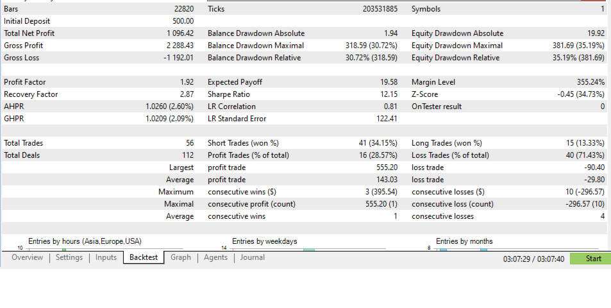The image size is (611, 308).
Task: Select the Backtest tab
Action: pos(144,258)
